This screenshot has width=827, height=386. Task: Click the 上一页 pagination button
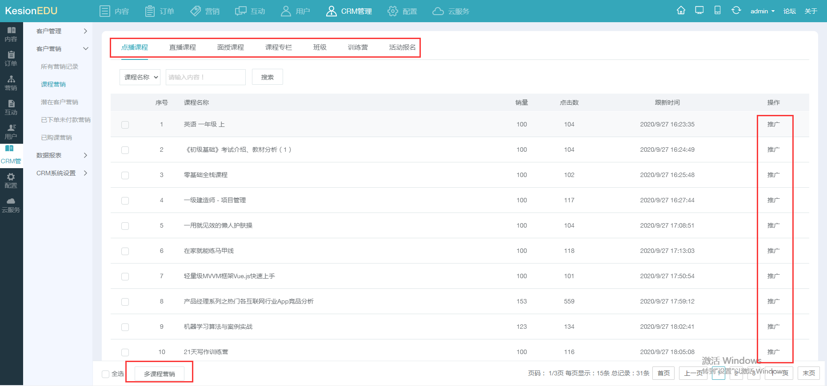[x=693, y=373]
